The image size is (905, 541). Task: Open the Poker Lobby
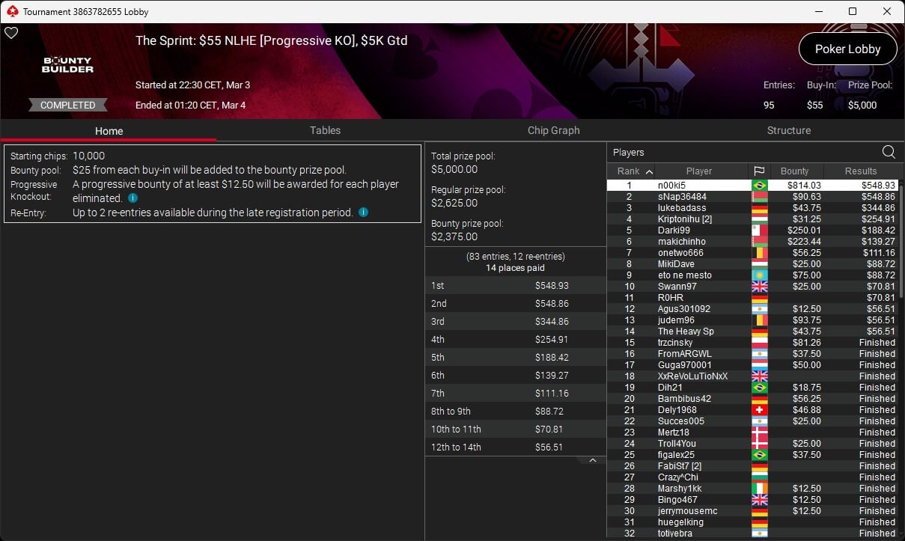pos(847,49)
